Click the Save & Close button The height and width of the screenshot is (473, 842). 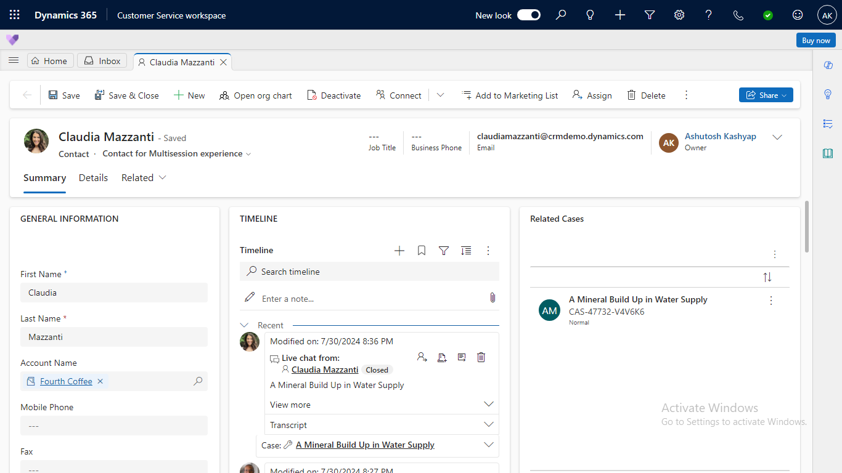pyautogui.click(x=127, y=95)
